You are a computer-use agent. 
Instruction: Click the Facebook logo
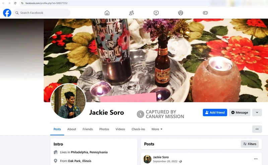7,13
